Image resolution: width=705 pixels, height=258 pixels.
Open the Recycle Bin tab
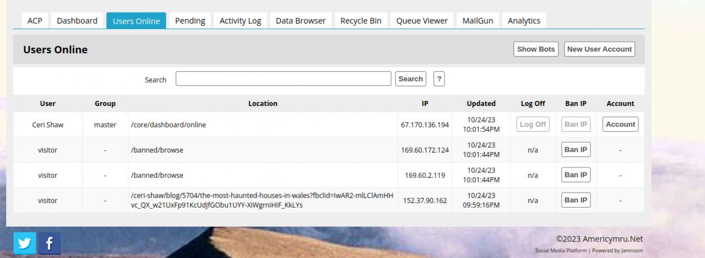coord(361,21)
